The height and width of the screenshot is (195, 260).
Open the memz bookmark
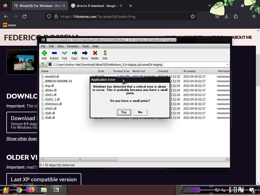click(x=10, y=25)
